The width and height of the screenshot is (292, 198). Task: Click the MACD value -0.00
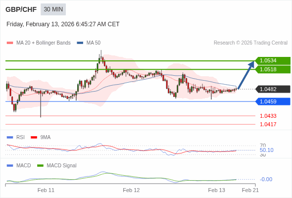tap(266, 179)
